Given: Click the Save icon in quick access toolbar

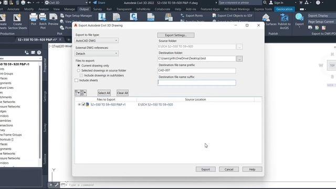Looking at the screenshot, I should tap(6, 3).
